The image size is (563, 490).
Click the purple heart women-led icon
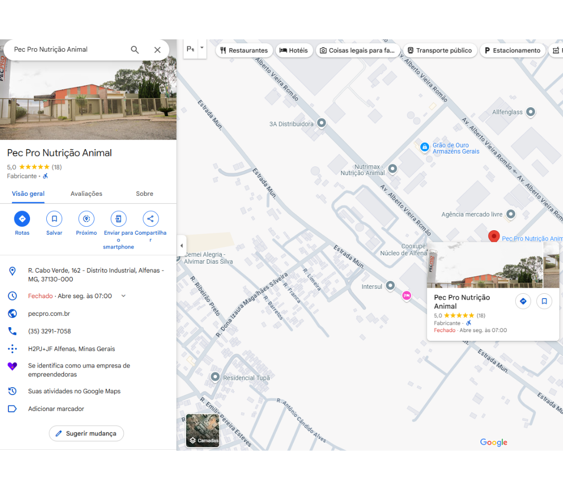tap(12, 366)
